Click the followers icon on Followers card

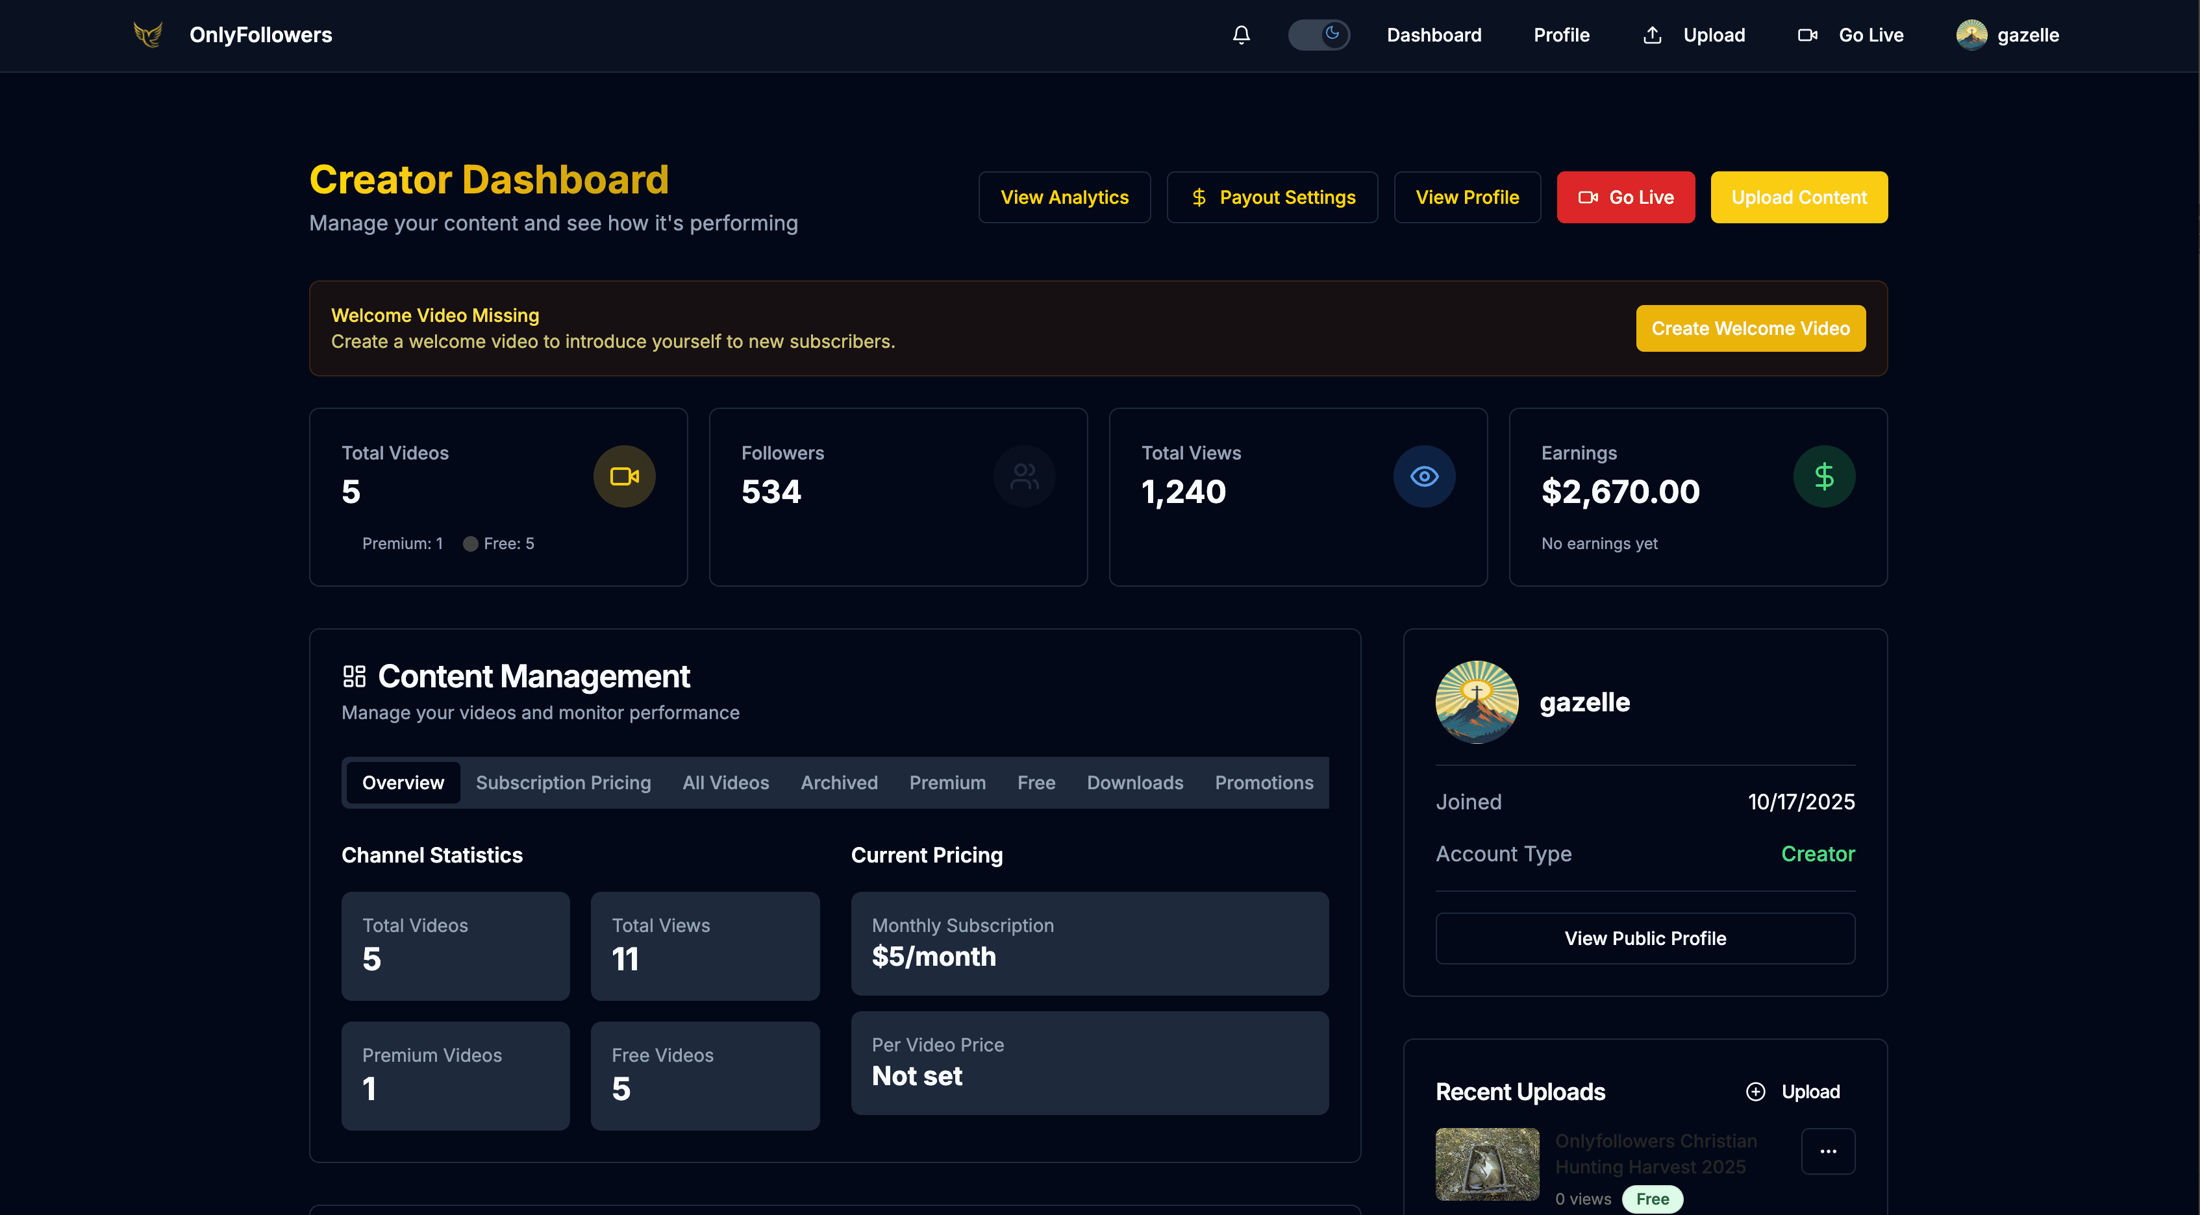1023,476
